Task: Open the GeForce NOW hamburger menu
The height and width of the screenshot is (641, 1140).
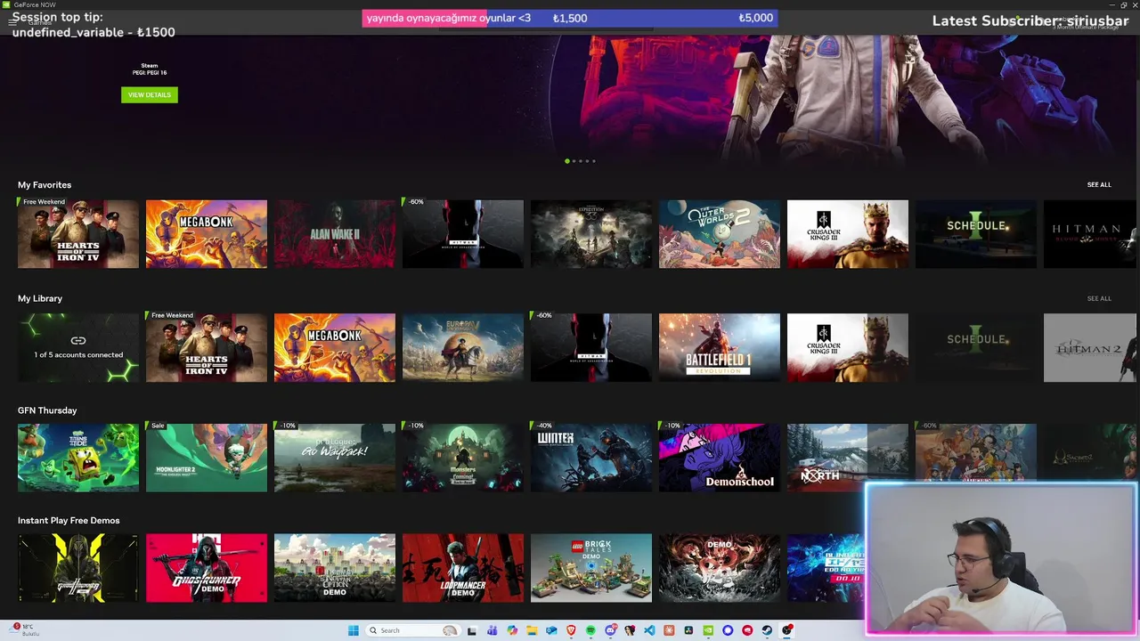Action: coord(12,21)
